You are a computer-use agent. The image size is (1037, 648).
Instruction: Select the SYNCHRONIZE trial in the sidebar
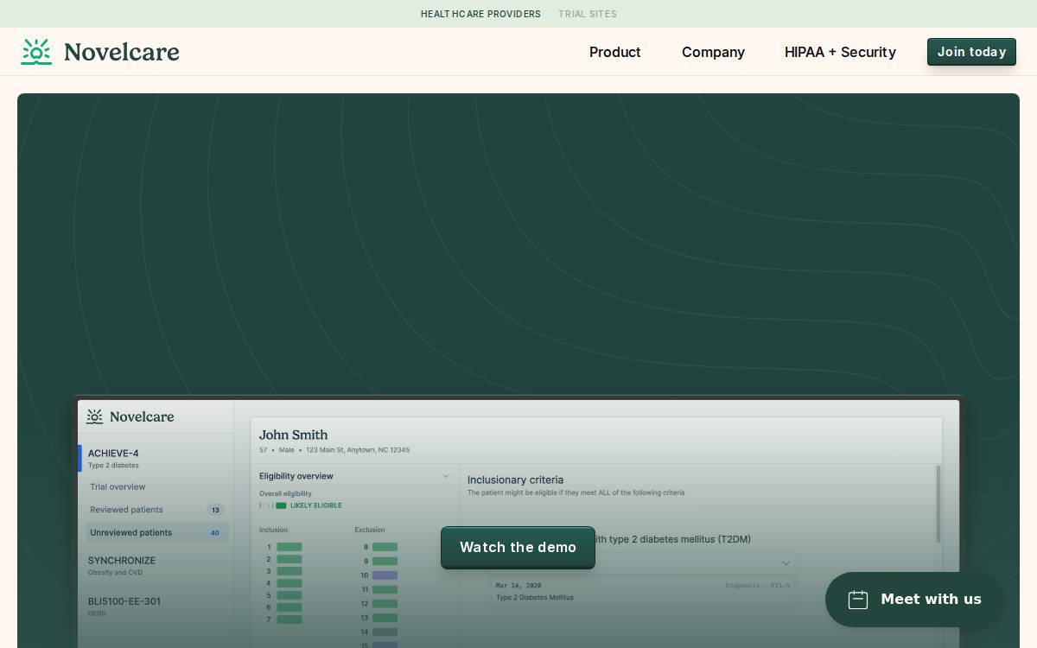[122, 565]
